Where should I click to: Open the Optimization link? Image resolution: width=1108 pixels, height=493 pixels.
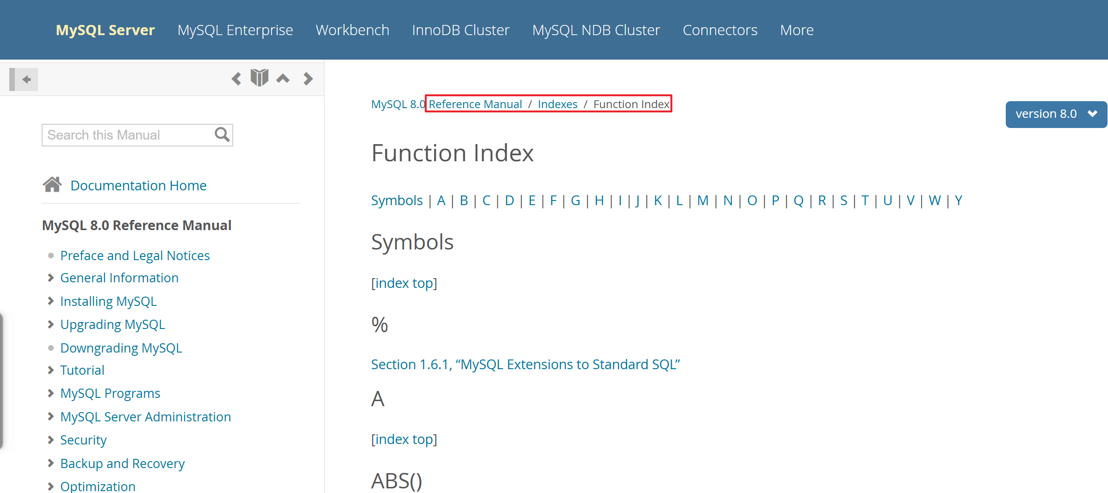[x=98, y=486]
